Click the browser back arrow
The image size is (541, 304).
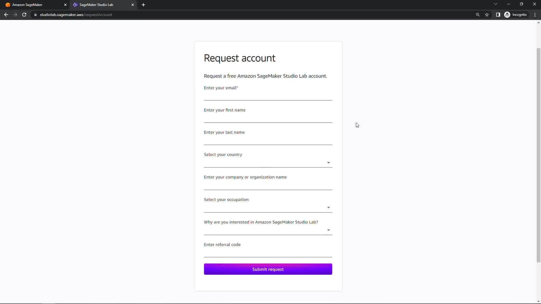coord(6,15)
